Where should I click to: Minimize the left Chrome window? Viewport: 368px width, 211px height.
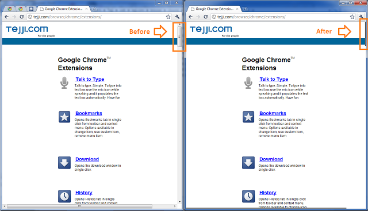(x=159, y=3)
